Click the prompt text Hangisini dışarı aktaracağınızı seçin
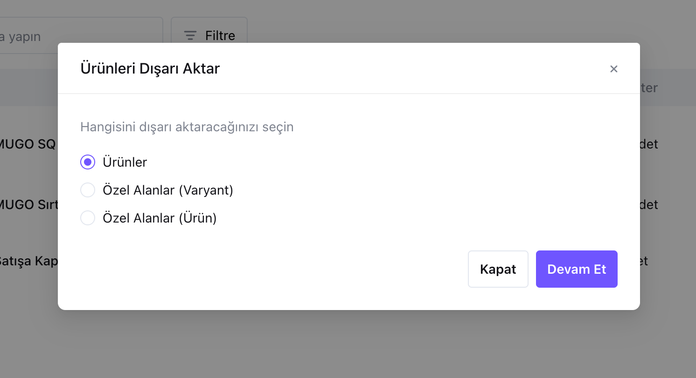The image size is (696, 378). (187, 127)
